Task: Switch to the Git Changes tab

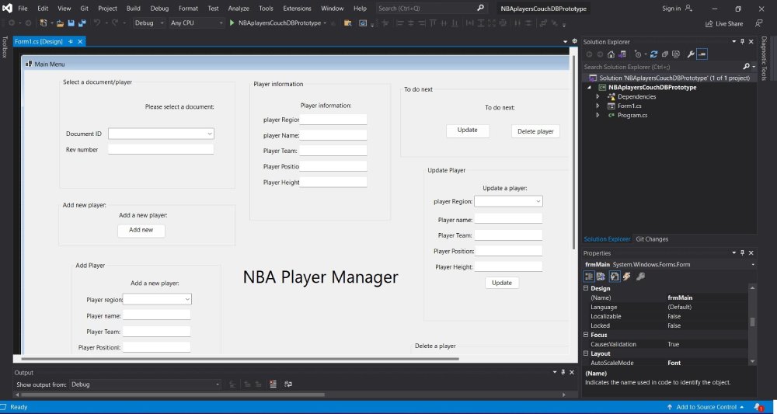Action: click(x=651, y=239)
